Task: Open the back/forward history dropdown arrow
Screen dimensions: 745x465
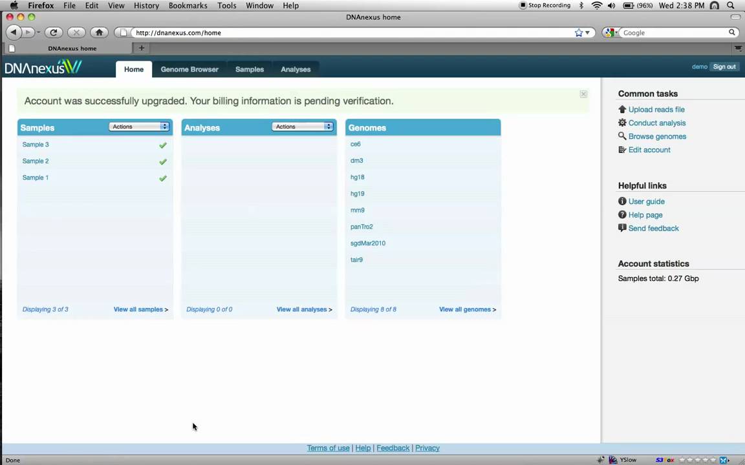Action: click(39, 33)
